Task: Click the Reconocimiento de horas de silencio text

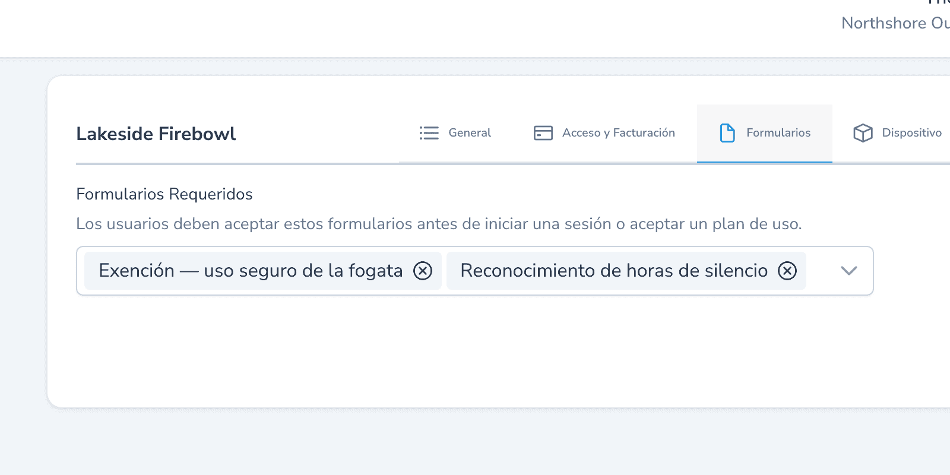Action: [614, 271]
